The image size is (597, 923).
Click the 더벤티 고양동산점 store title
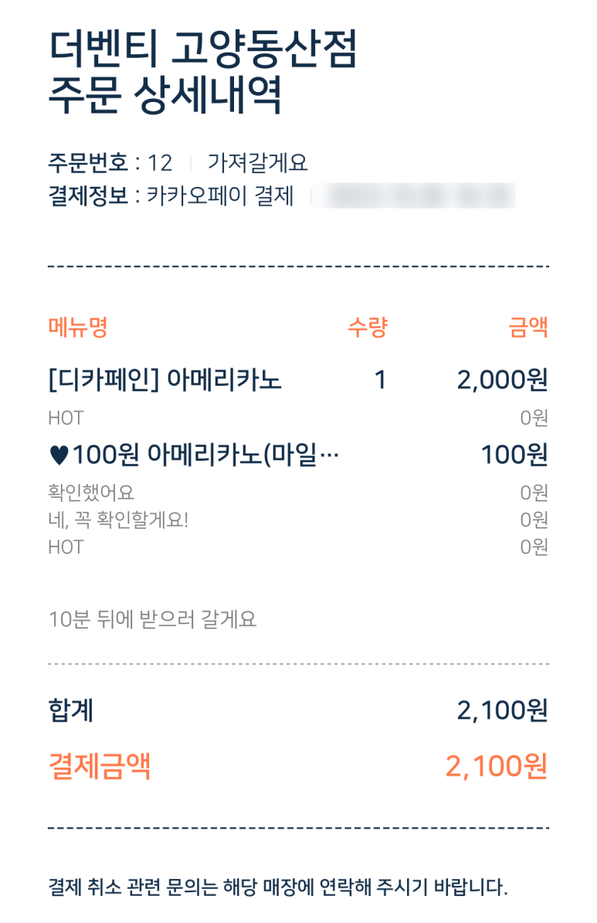(203, 49)
